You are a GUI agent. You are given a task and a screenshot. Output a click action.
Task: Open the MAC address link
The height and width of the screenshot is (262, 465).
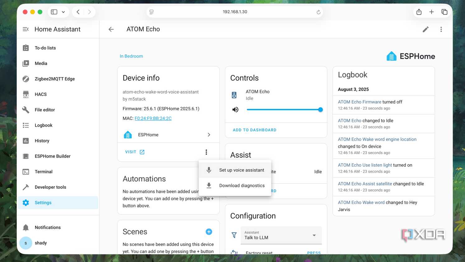point(153,118)
